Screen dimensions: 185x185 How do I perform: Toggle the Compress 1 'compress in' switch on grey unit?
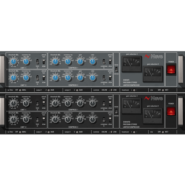pyautogui.click(x=104, y=62)
